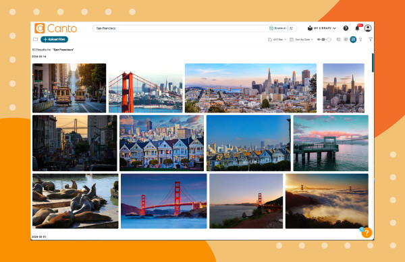Click the right-side vertical scrollbar
Image resolution: width=405 pixels, height=262 pixels.
pos(373,63)
